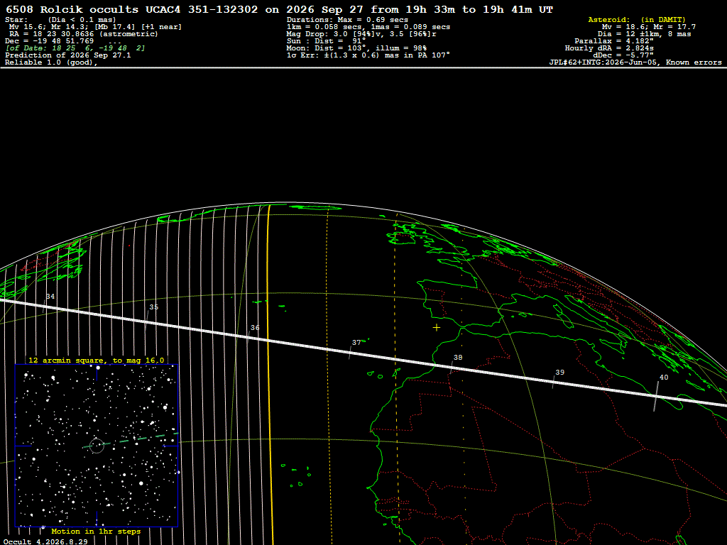This screenshot has width=727, height=545.
Task: Click the 'Motion in 1hr steps' caption
Action: point(96,531)
